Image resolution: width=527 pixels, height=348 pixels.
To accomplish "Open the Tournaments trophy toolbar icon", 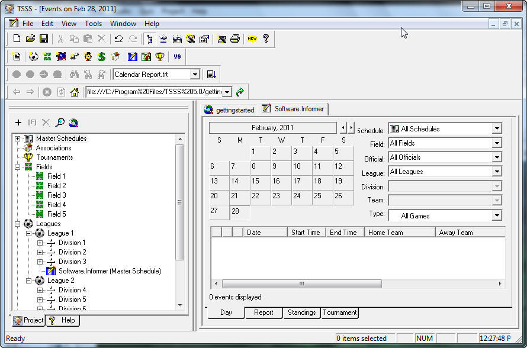I will (160, 56).
